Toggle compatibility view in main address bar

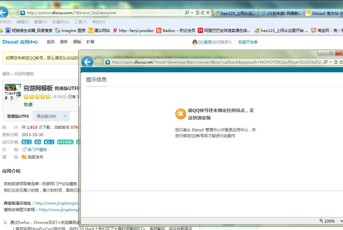click(198, 13)
